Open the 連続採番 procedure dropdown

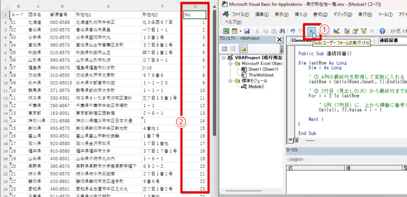pyautogui.click(x=392, y=40)
